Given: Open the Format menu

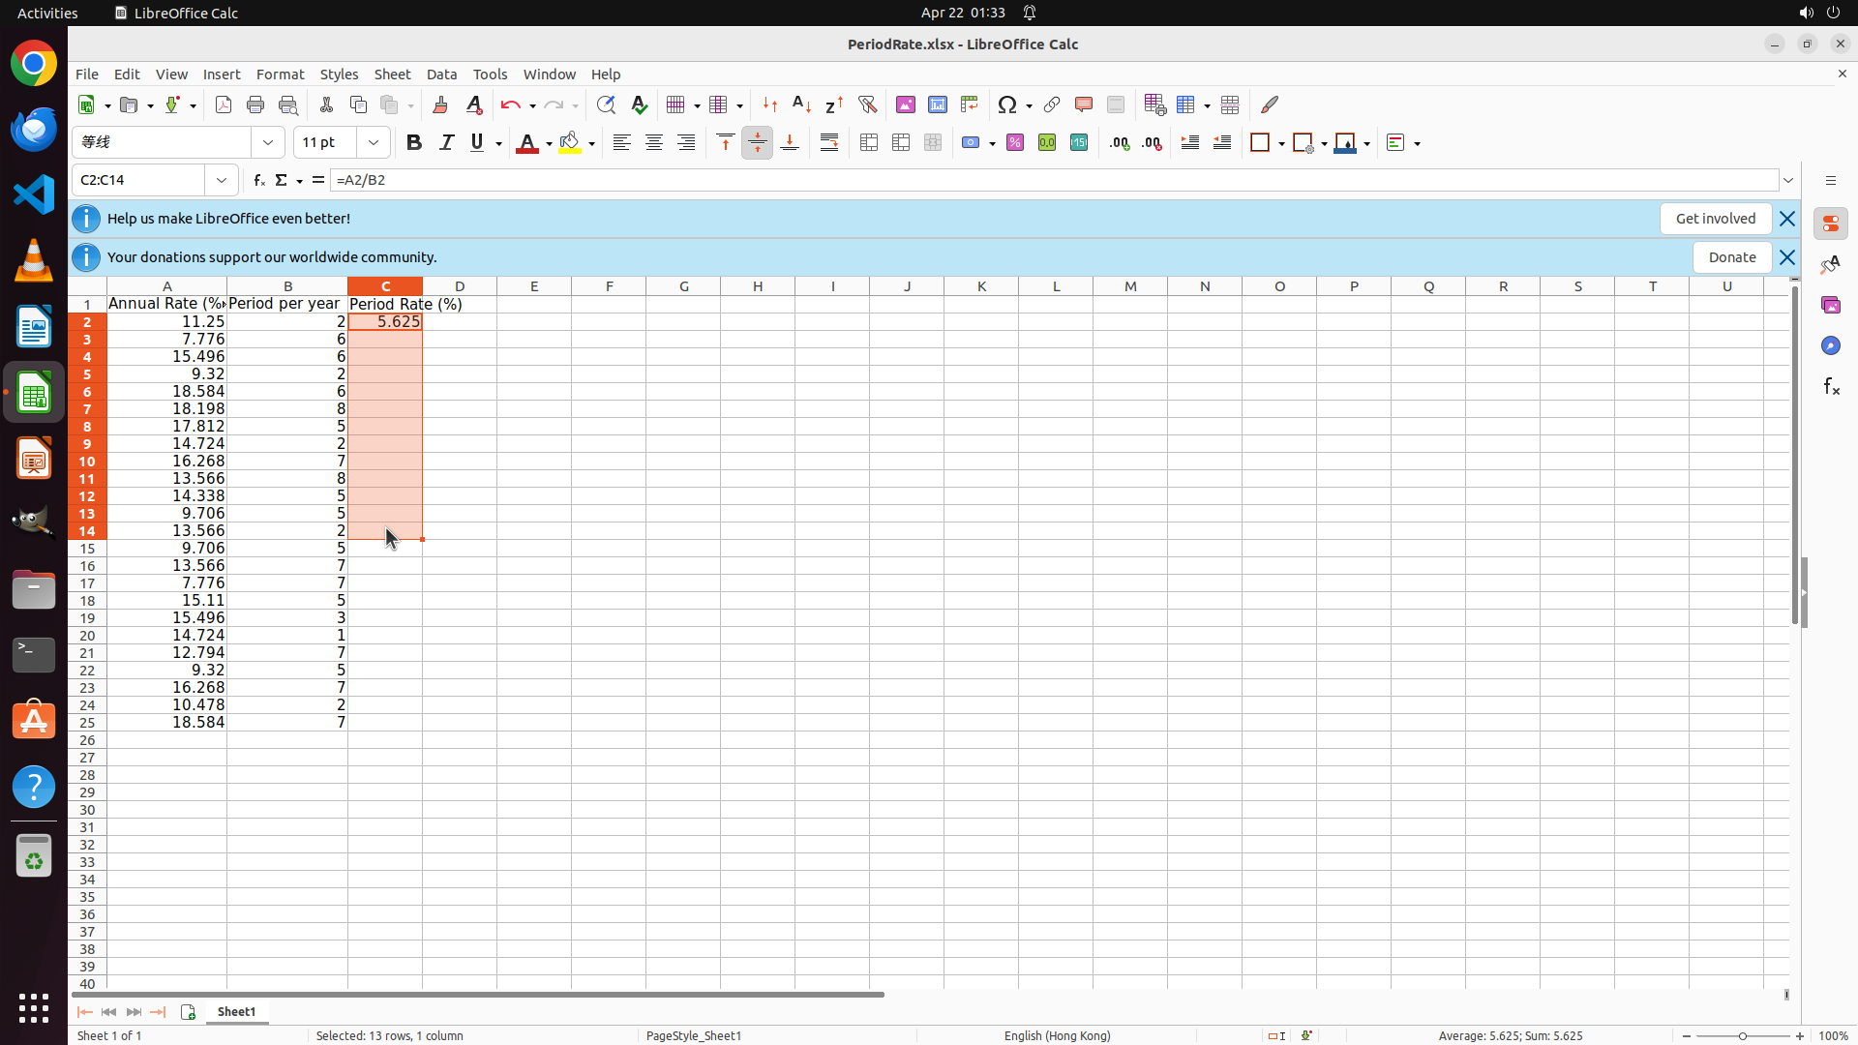Looking at the screenshot, I should coord(280,75).
